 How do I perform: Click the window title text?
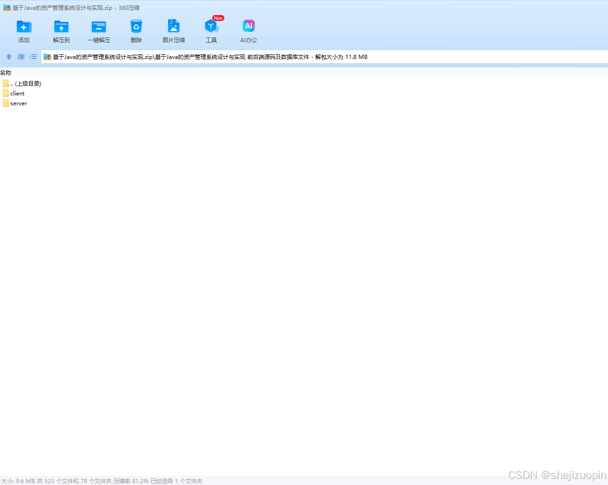pyautogui.click(x=76, y=8)
